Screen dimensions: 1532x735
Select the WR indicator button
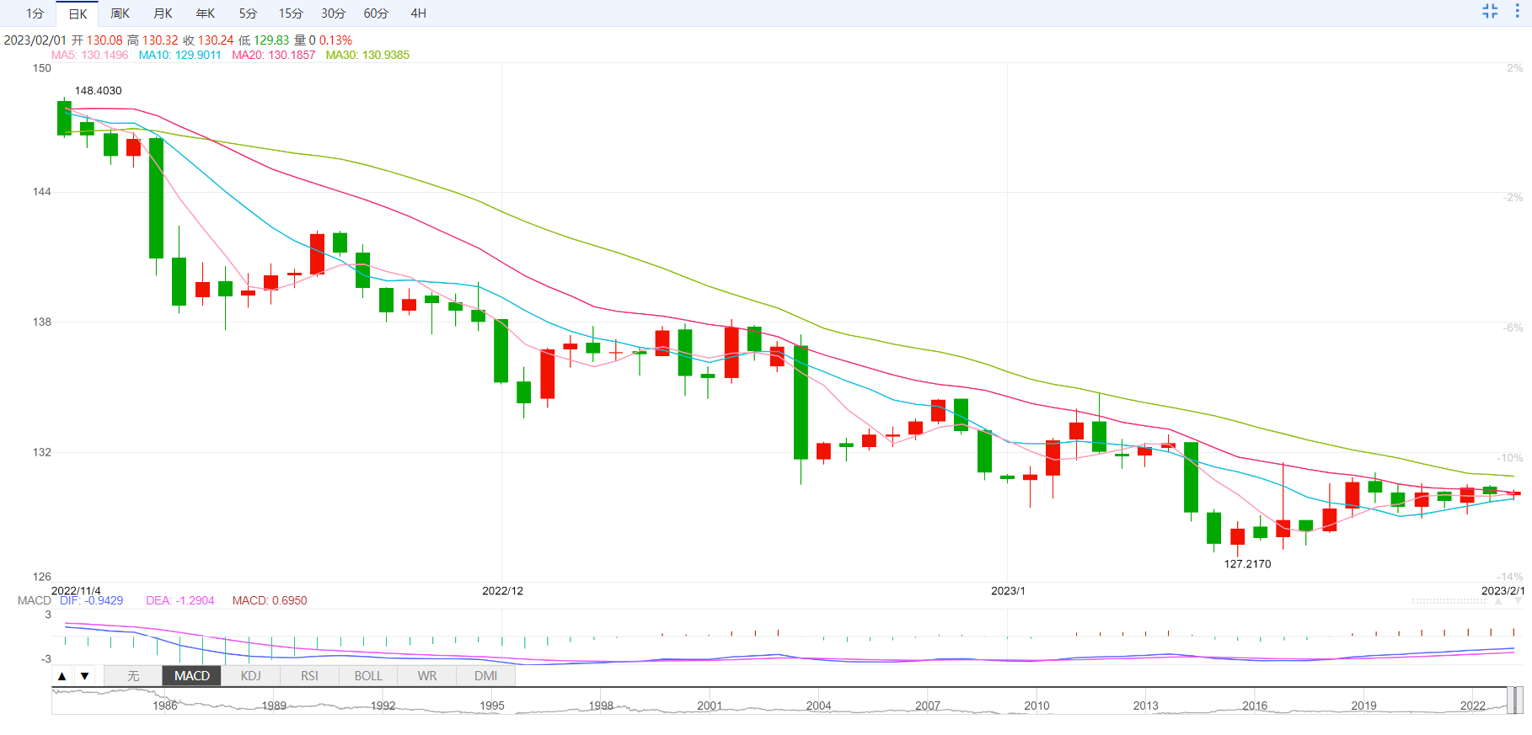click(427, 675)
